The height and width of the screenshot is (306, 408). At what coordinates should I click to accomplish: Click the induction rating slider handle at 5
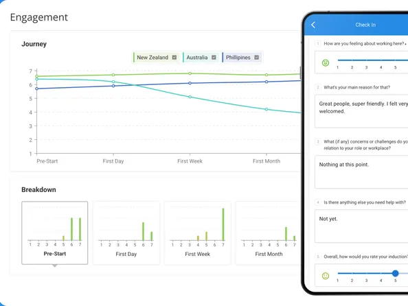tap(395, 273)
